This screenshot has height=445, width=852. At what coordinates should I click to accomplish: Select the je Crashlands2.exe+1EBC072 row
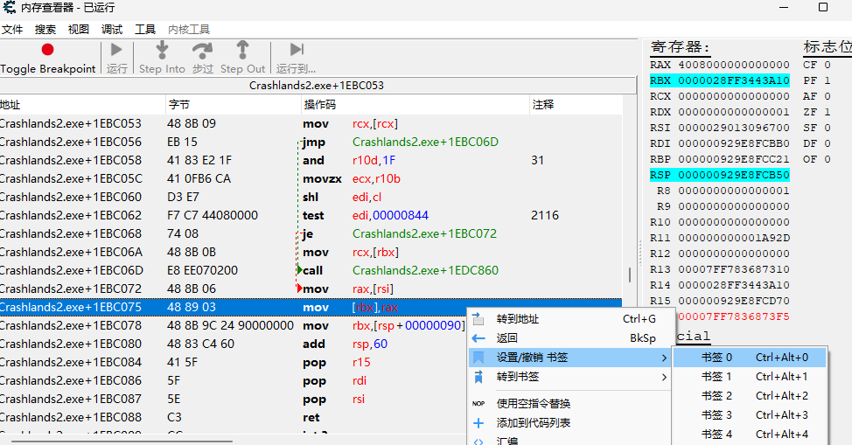(x=311, y=234)
